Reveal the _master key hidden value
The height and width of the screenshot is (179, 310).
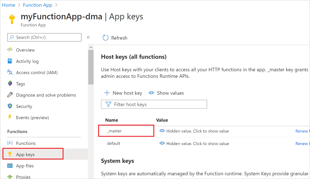[162, 131]
